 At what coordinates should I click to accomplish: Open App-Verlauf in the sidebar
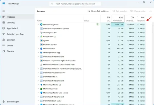click(x=17, y=28)
